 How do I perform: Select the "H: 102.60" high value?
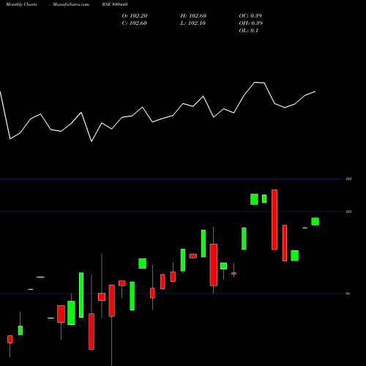click(193, 16)
